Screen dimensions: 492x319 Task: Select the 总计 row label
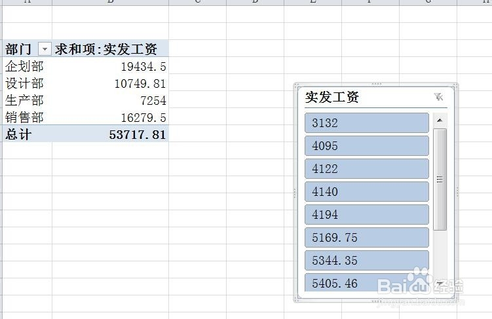click(27, 134)
